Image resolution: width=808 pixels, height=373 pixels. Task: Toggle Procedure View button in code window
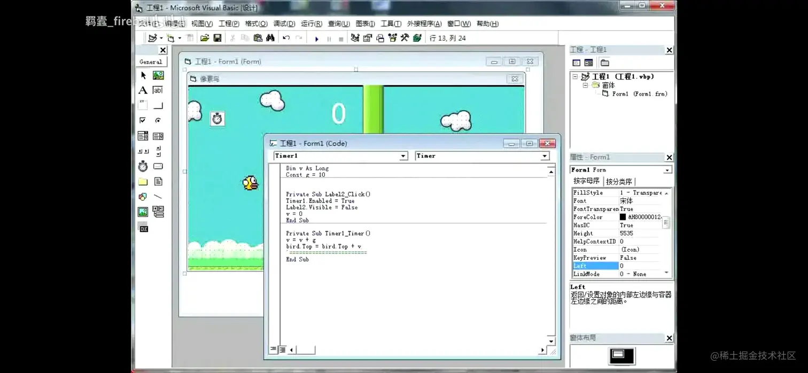point(273,349)
